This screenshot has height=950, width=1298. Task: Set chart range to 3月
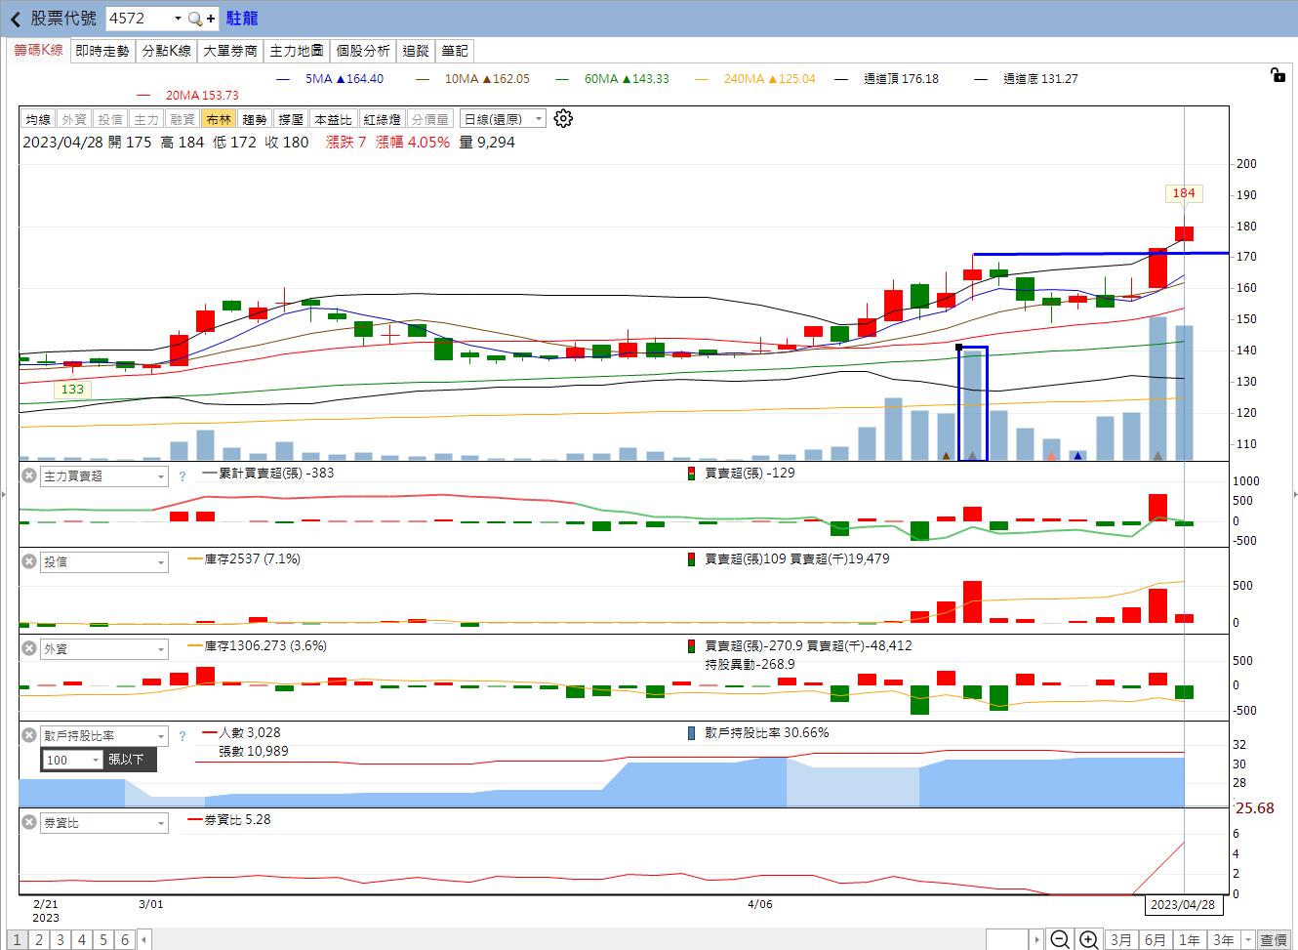tap(1121, 939)
